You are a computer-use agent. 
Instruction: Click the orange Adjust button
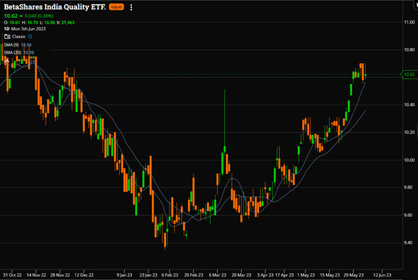click(117, 7)
